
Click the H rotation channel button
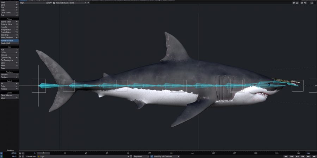[1, 153]
